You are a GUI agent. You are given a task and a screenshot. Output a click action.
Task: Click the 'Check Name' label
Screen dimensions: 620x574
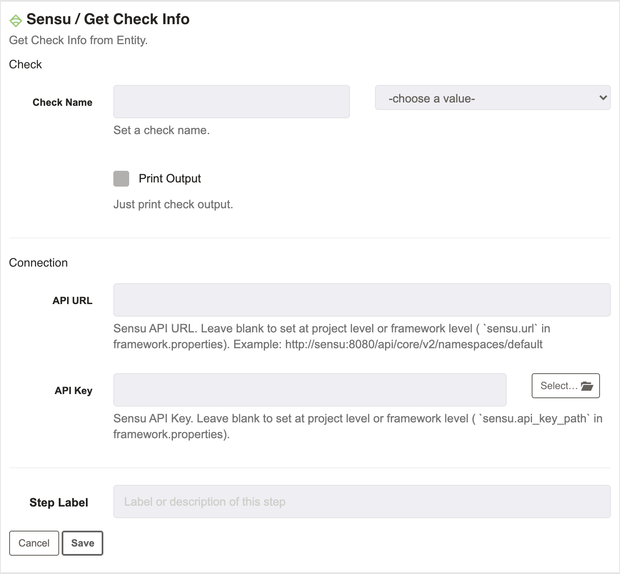click(62, 102)
